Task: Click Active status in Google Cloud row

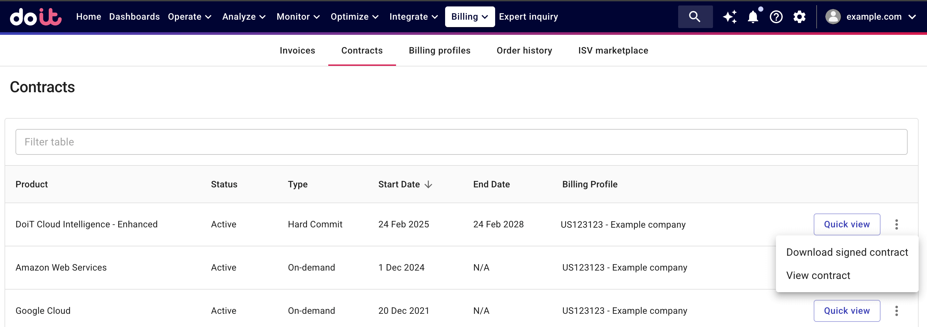Action: [223, 311]
